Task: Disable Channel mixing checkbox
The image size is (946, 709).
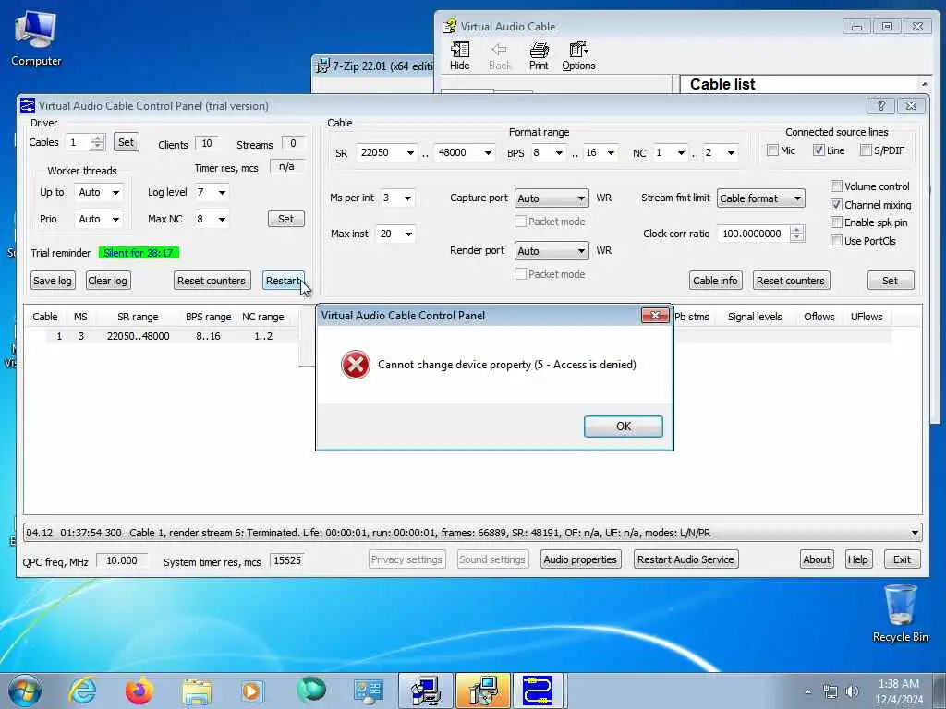Action: [836, 205]
